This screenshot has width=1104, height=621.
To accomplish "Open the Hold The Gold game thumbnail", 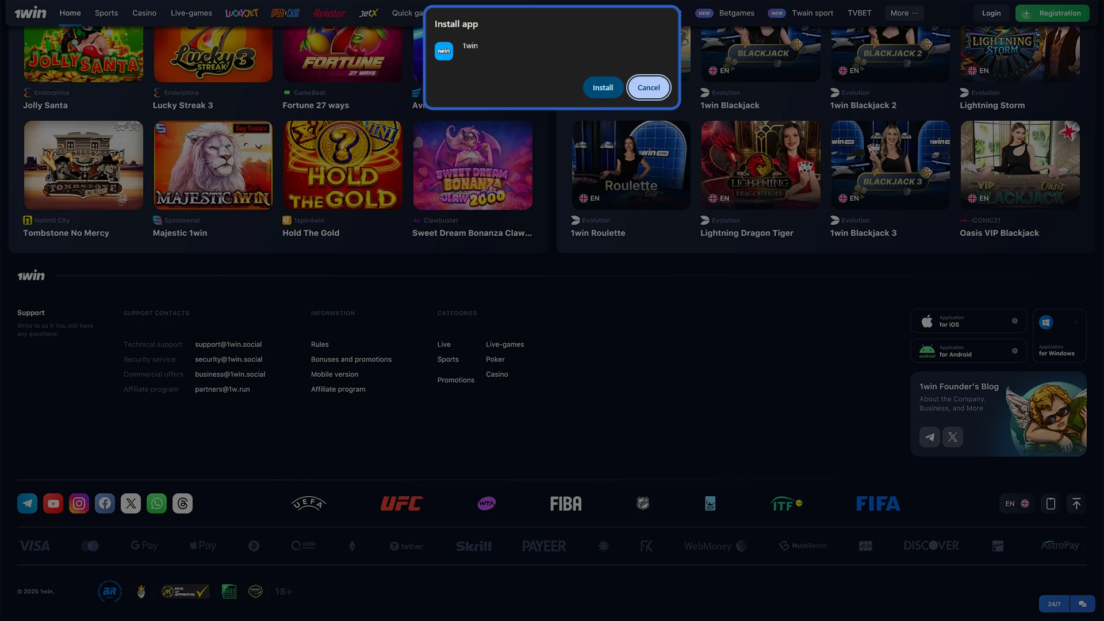I will (x=343, y=165).
